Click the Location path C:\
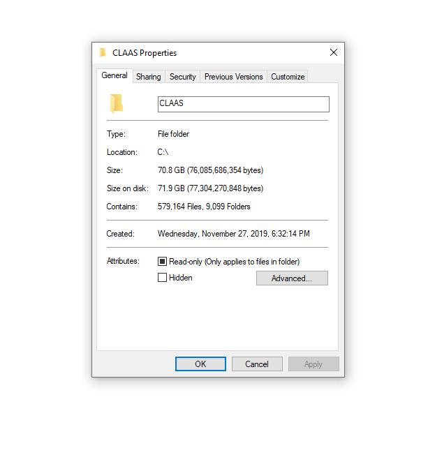The height and width of the screenshot is (455, 421). coord(163,152)
